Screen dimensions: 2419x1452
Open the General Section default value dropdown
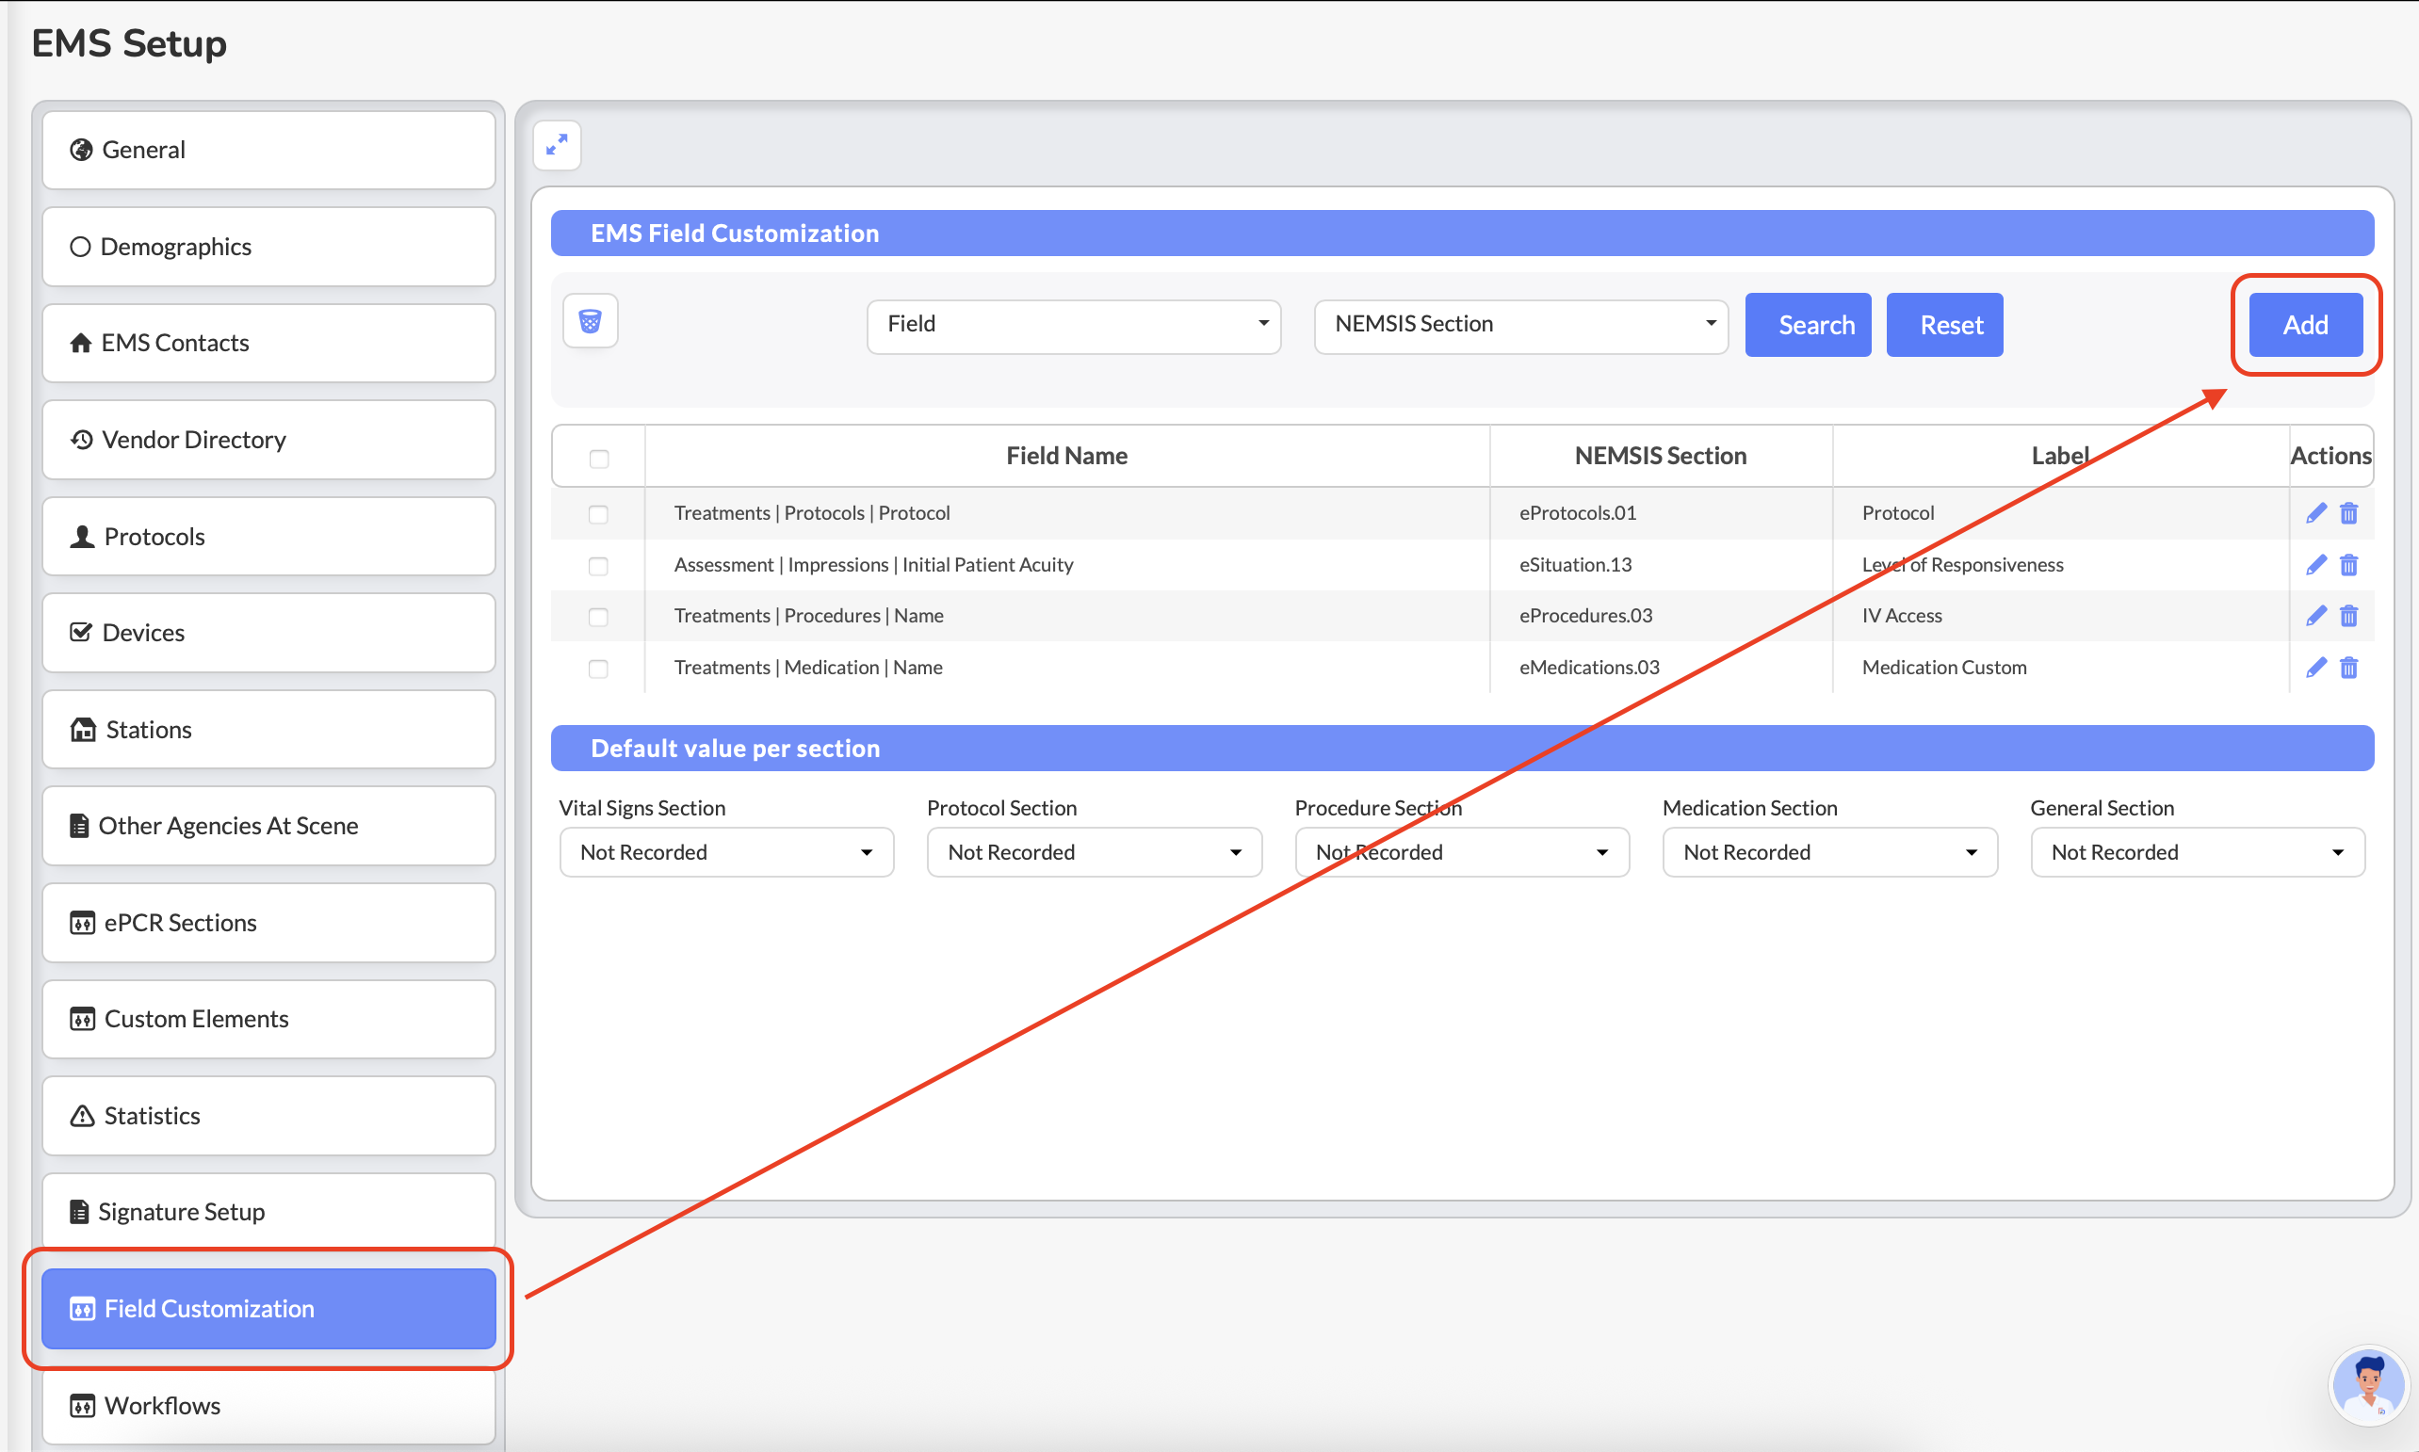click(x=2197, y=852)
